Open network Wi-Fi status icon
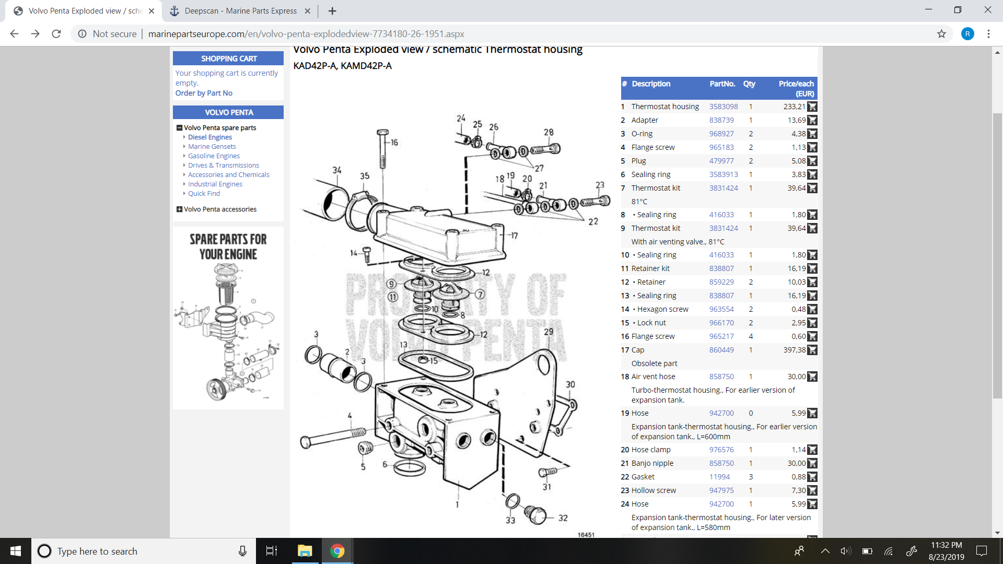Viewport: 1003px width, 564px height. pyautogui.click(x=888, y=551)
